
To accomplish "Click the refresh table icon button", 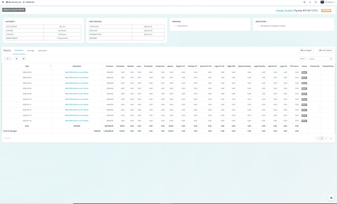I will pos(24,59).
